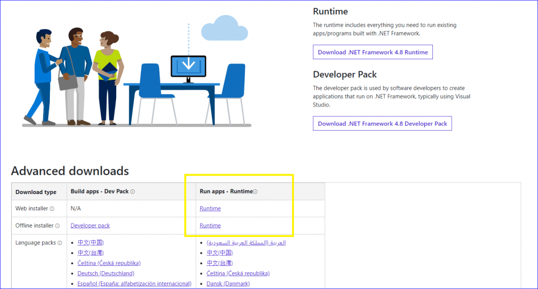
Task: Open Español (España) Dev Pack language pack
Action: pos(134,284)
